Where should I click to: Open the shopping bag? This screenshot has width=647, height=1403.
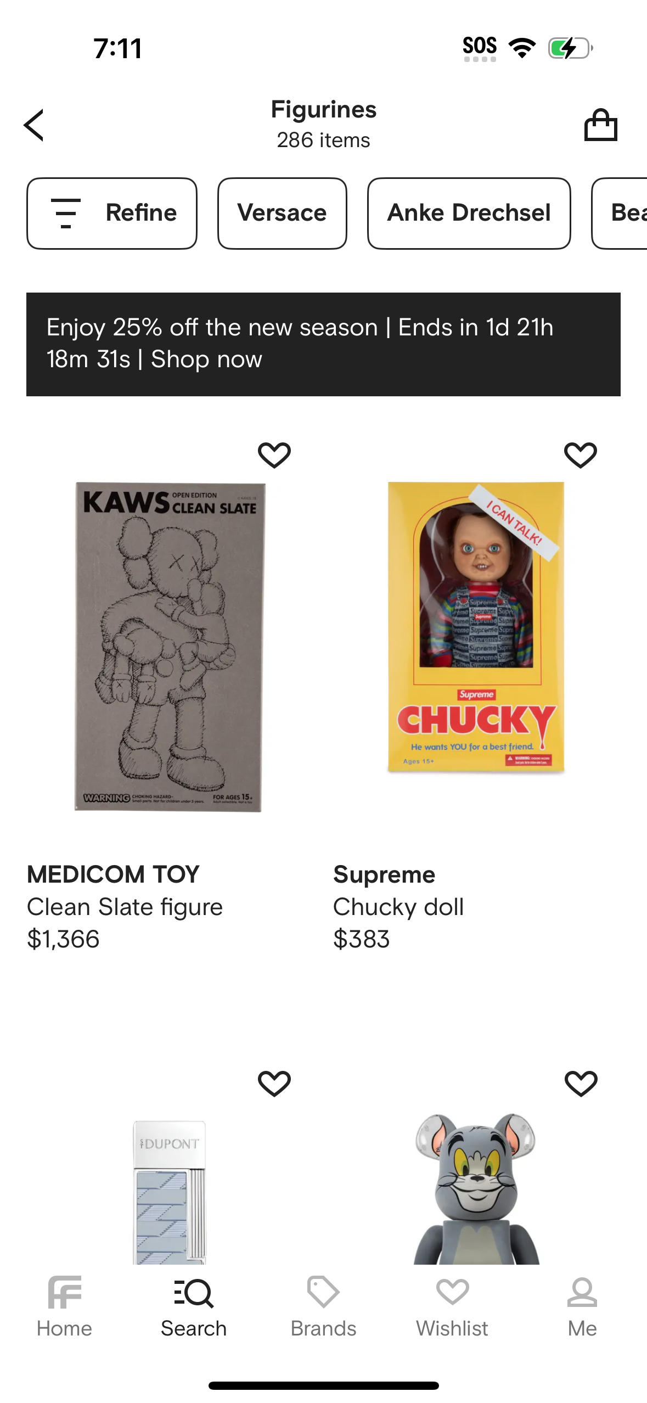[x=600, y=125]
